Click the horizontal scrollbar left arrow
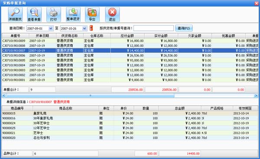Image resolution: width=260 pixels, height=159 pixels. (x=4, y=95)
